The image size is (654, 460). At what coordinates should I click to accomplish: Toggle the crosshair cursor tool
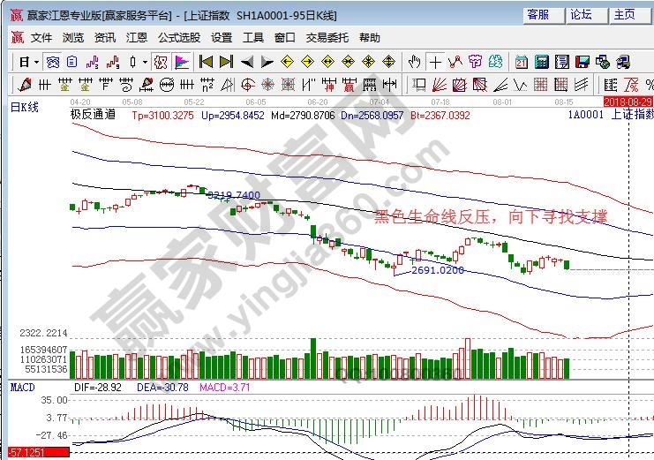point(435,62)
